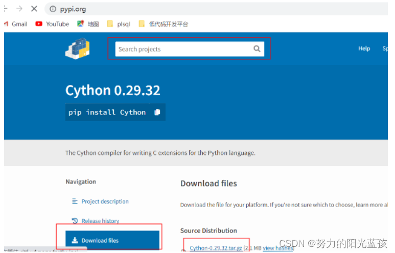Click the search magnifier icon
This screenshot has height=253, width=395.
click(257, 49)
